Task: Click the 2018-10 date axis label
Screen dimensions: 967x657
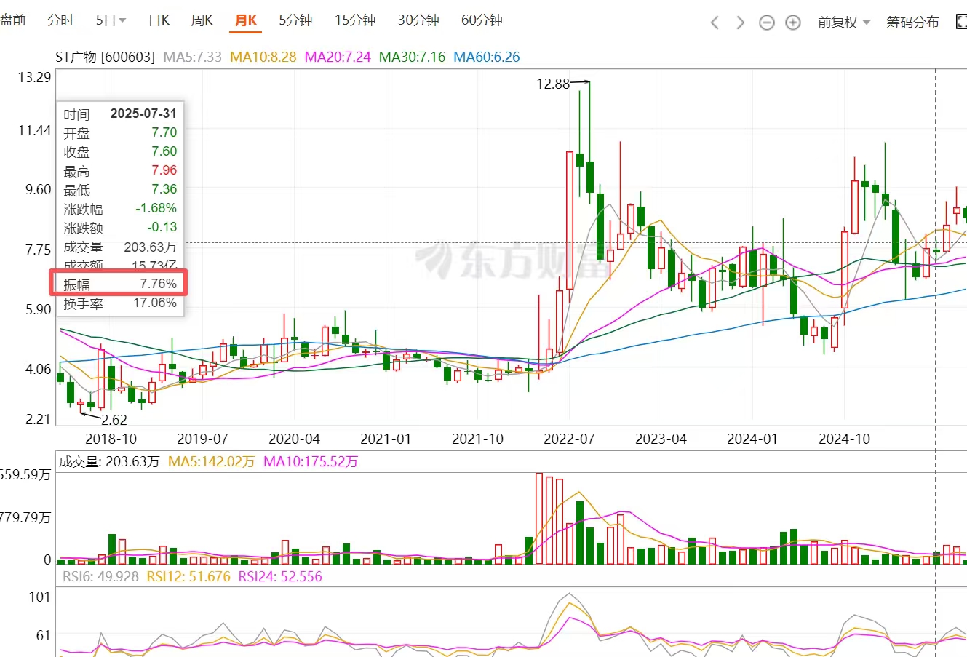Action: click(x=111, y=439)
